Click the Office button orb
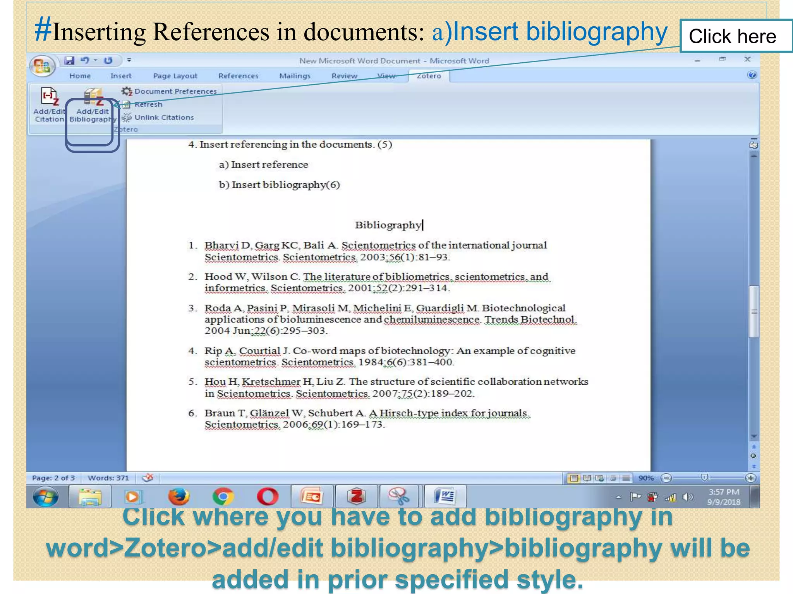793x594 pixels. [42, 66]
